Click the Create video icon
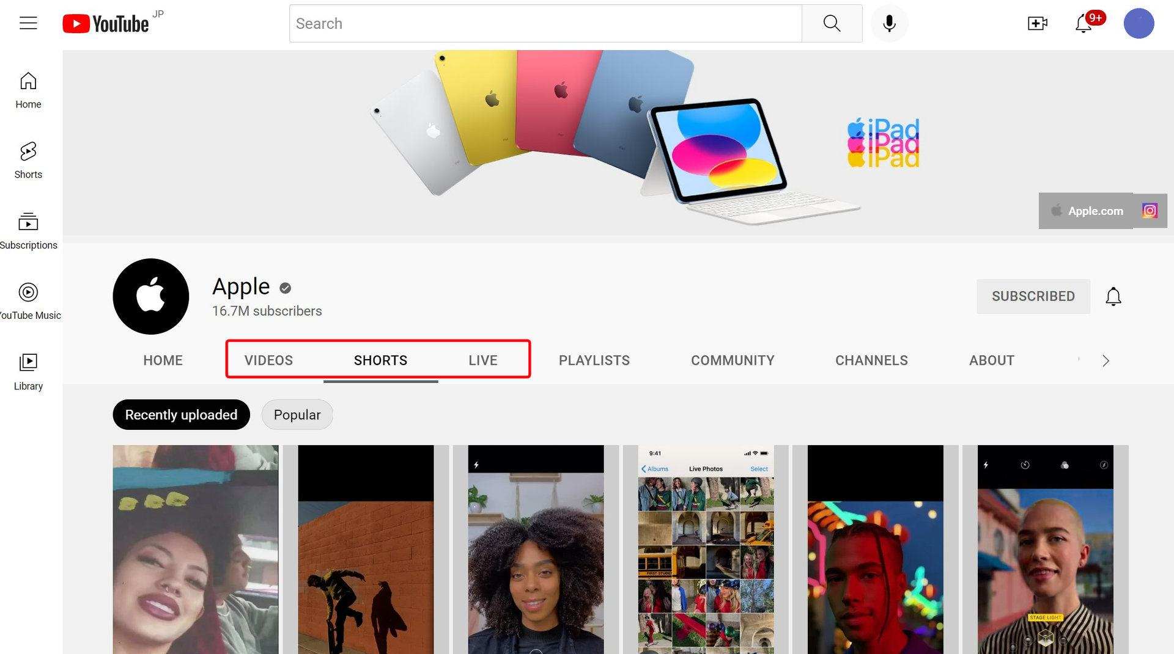Image resolution: width=1174 pixels, height=654 pixels. [1038, 23]
